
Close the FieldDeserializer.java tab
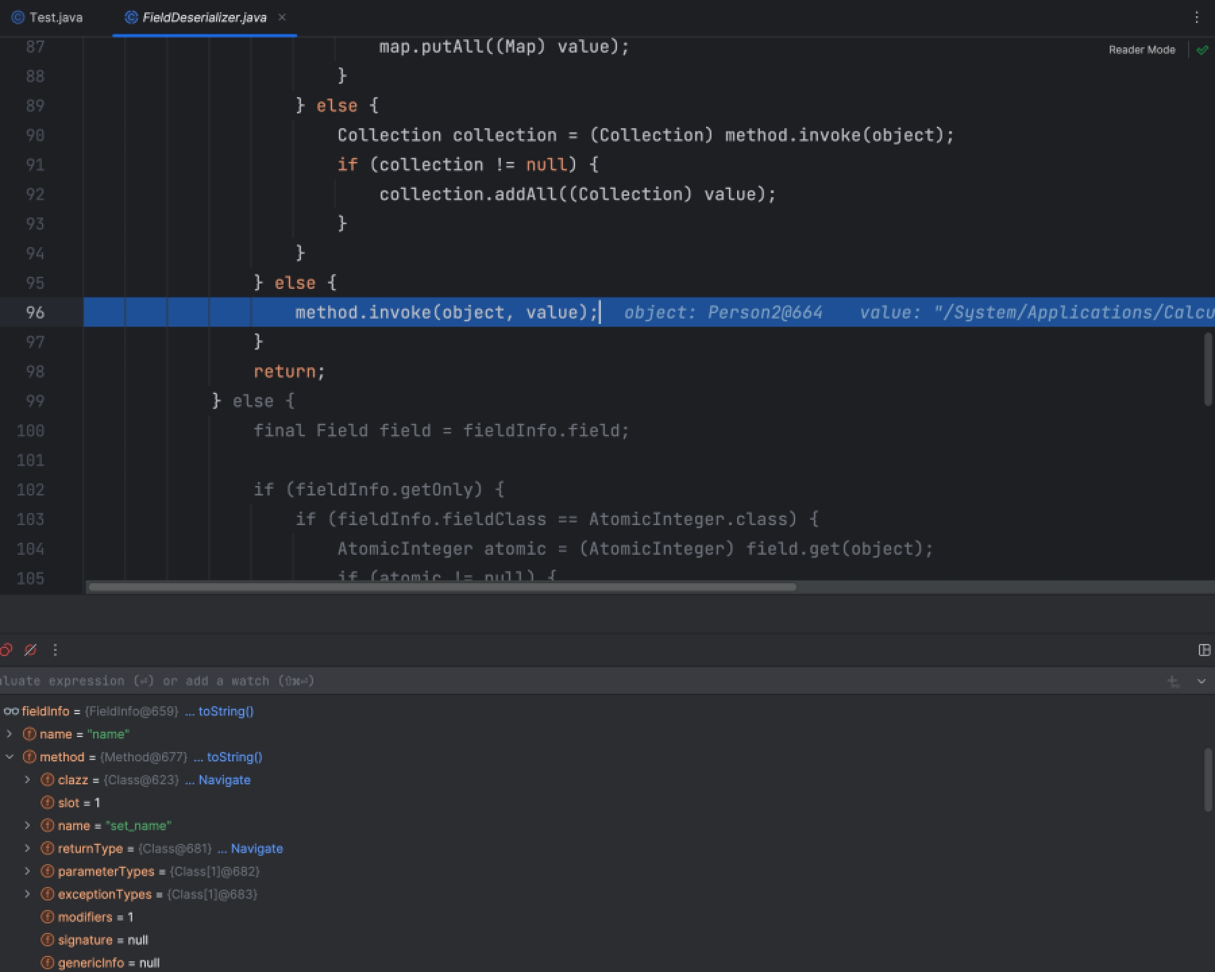pyautogui.click(x=282, y=18)
